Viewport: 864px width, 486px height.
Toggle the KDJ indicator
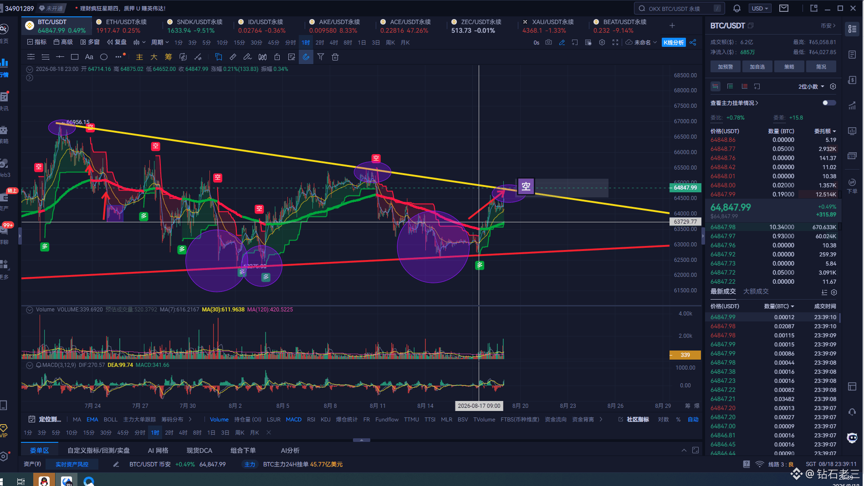[325, 419]
